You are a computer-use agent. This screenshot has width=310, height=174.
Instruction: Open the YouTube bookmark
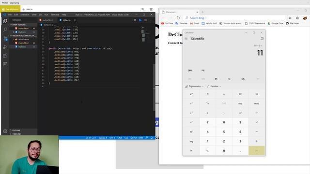[167, 23]
